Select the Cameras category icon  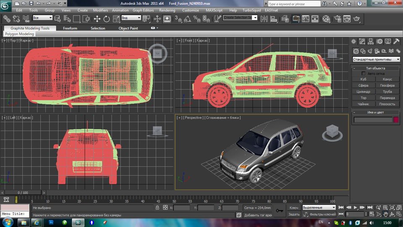[377, 51]
